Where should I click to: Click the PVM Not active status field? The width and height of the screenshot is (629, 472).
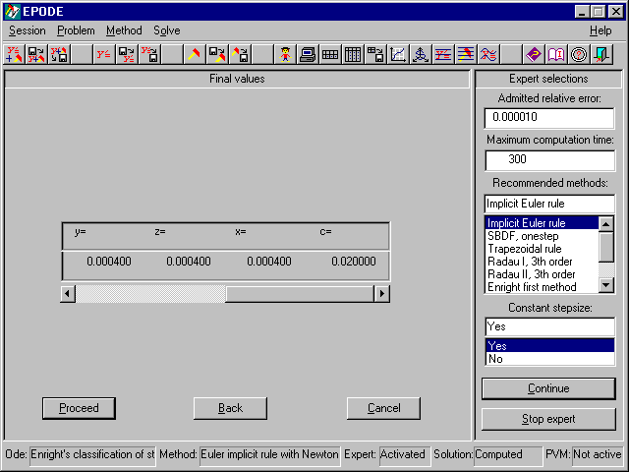[599, 454]
